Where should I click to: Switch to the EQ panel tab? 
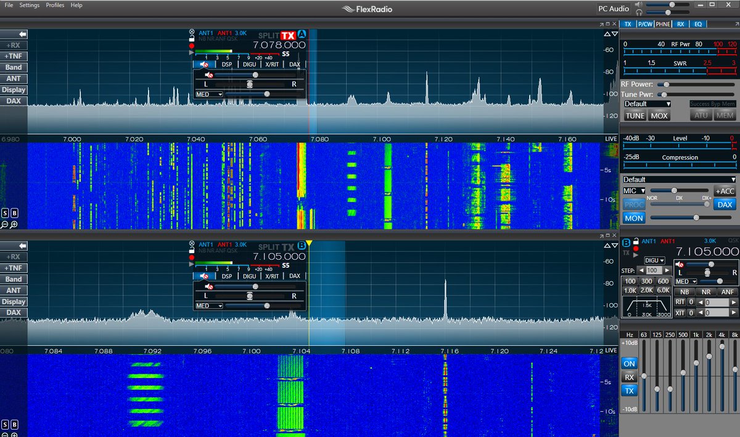pos(698,24)
